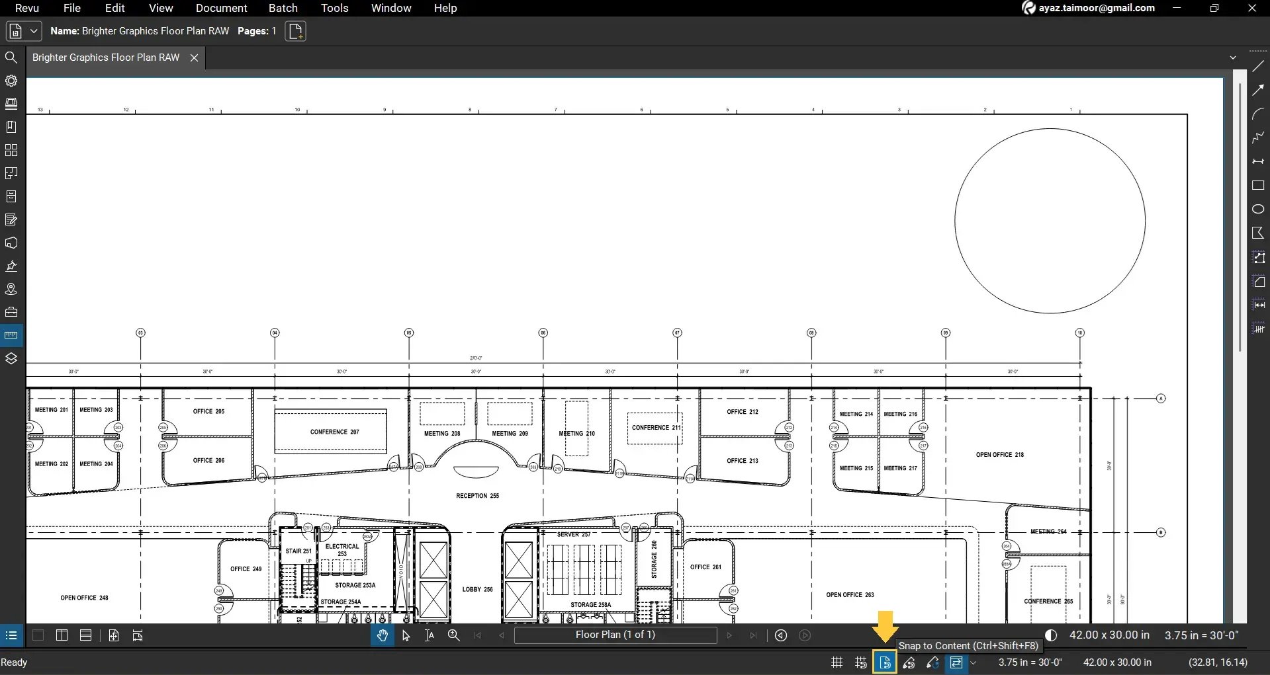Select the Measurements panel ruler icon
Image resolution: width=1270 pixels, height=675 pixels.
point(11,335)
